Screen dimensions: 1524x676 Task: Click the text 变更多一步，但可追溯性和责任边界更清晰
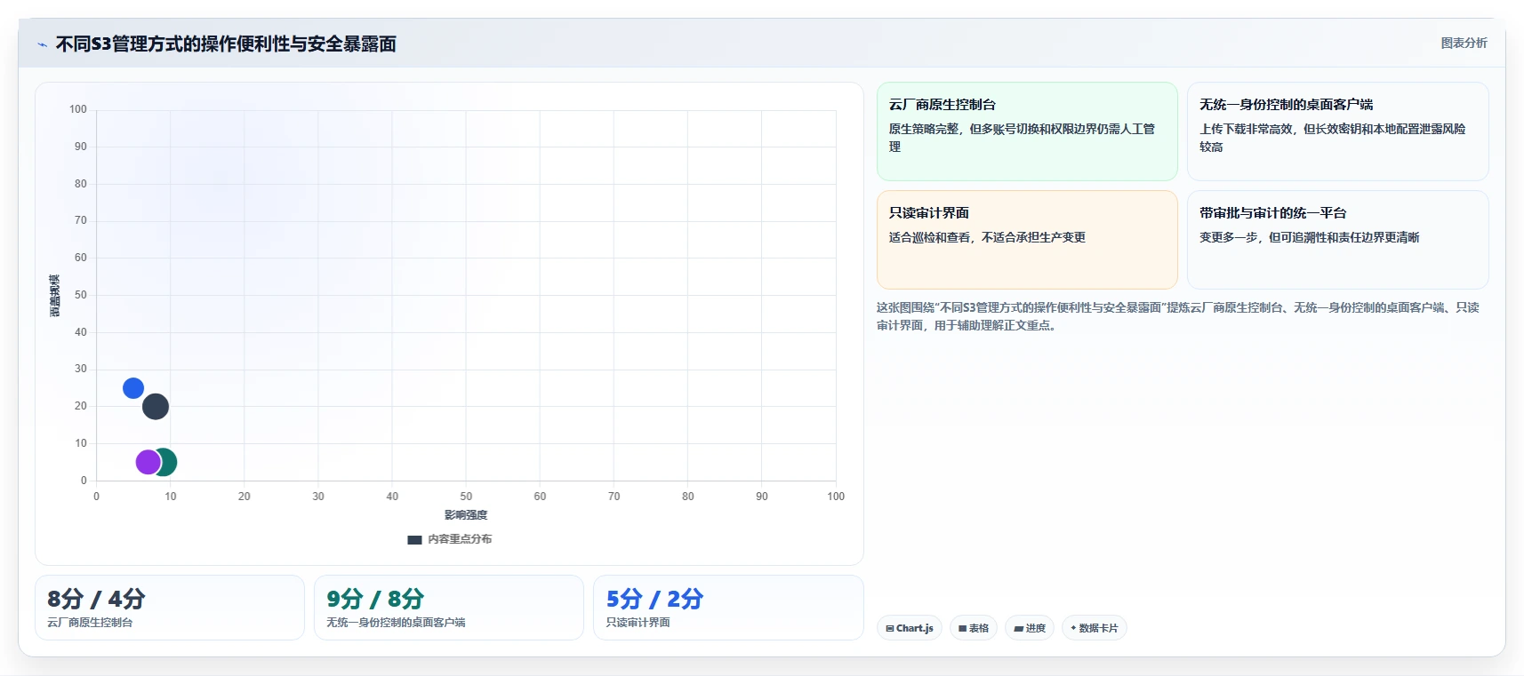coord(1309,237)
